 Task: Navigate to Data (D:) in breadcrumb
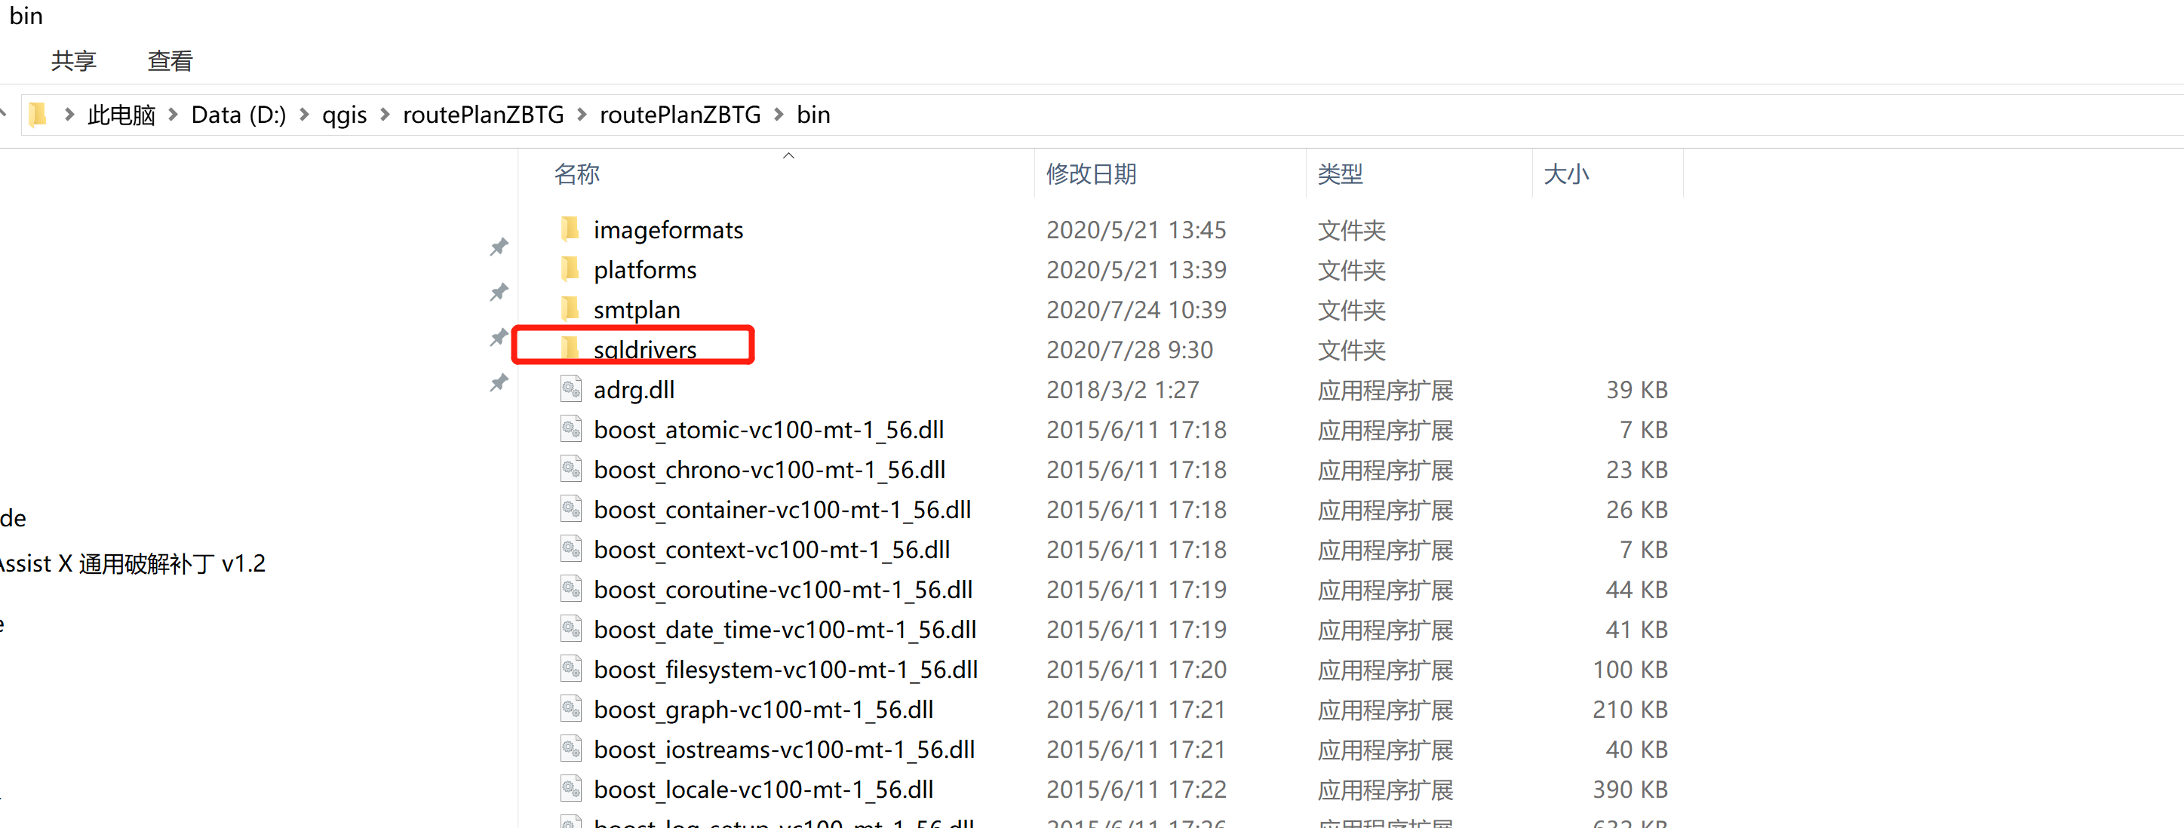[x=238, y=115]
